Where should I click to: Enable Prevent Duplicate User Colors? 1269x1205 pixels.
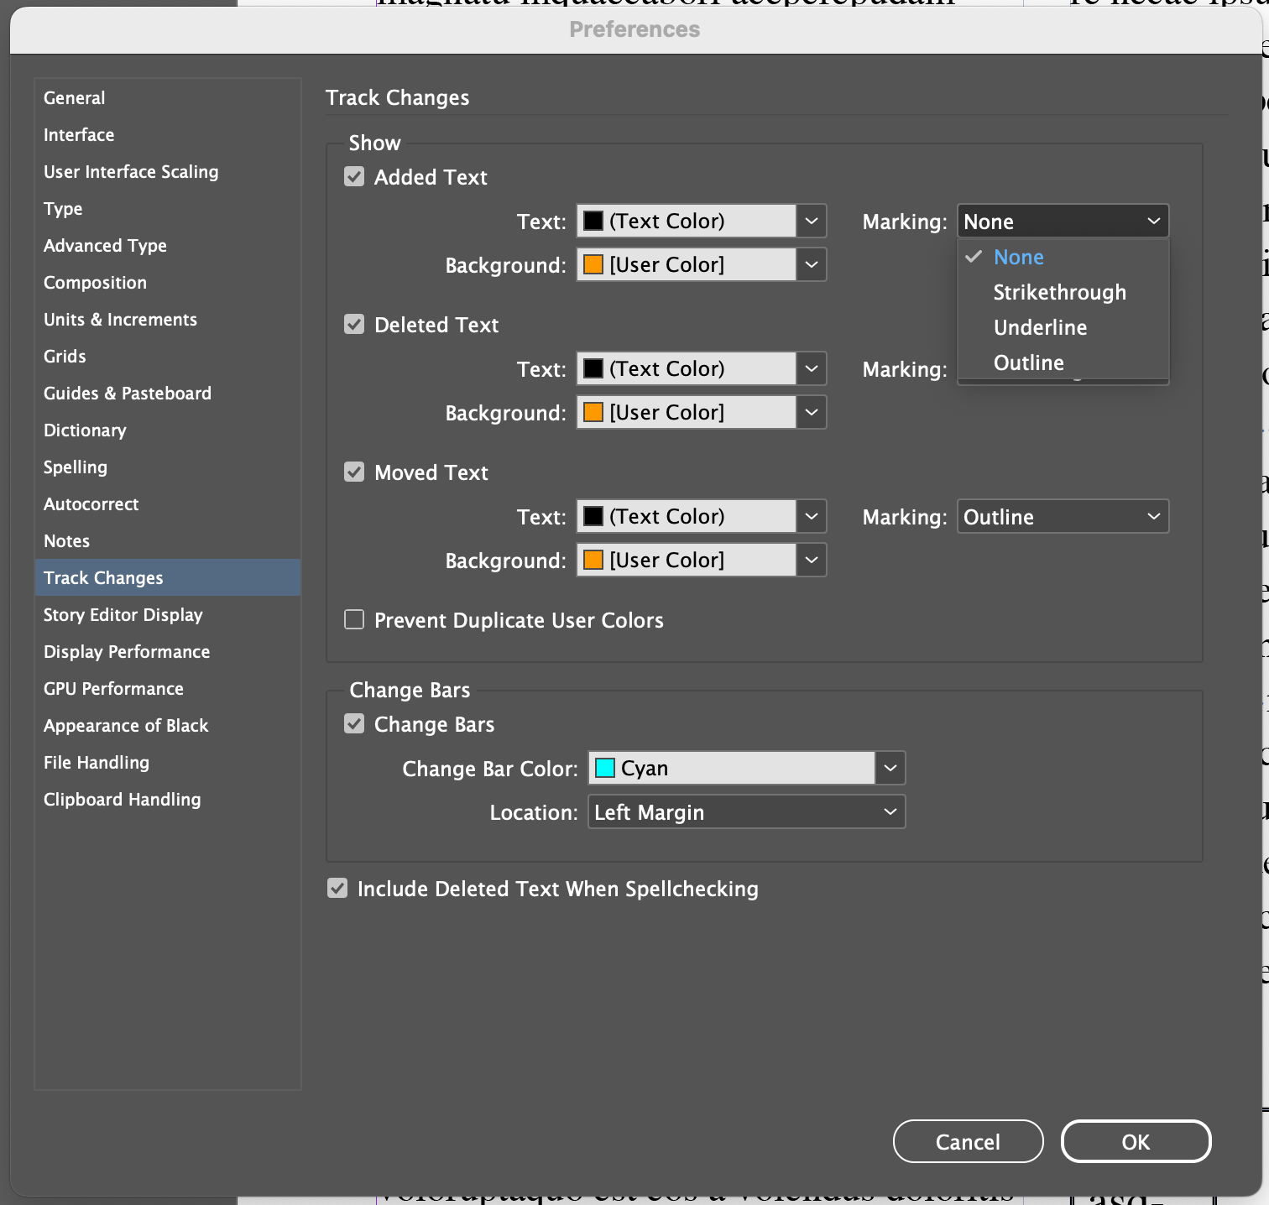tap(353, 619)
